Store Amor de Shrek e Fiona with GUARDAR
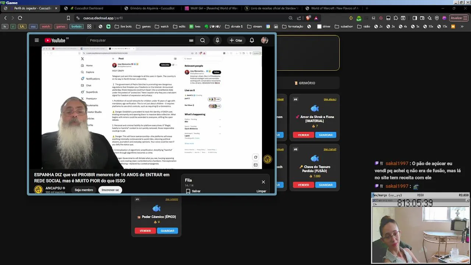Screen dimensions: 471x265 (326, 135)
